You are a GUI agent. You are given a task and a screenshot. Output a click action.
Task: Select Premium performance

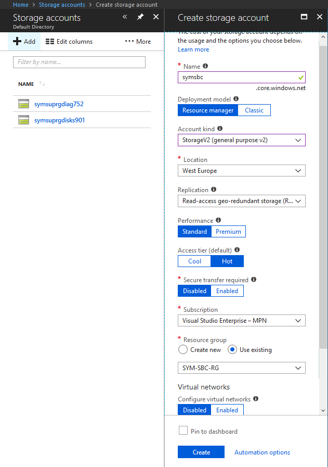tap(228, 231)
